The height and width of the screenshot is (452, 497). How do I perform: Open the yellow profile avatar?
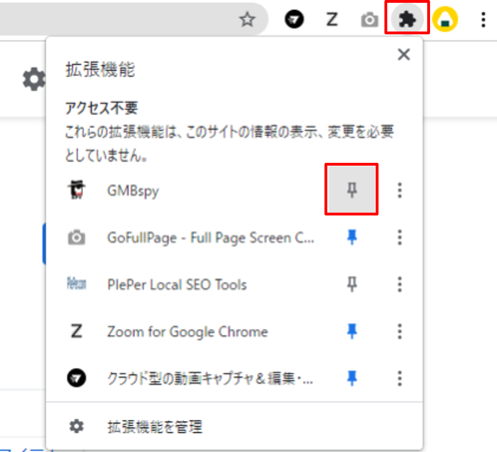(445, 19)
